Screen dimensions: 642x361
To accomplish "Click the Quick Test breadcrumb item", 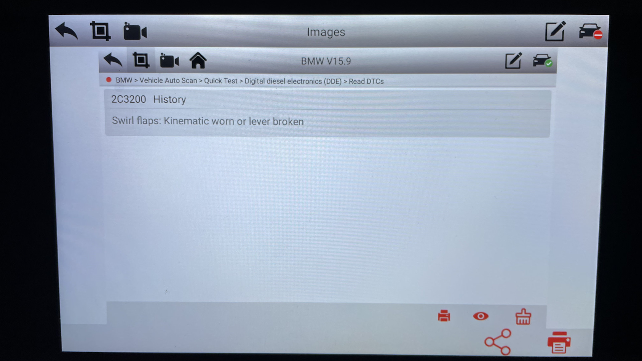I will tap(220, 81).
